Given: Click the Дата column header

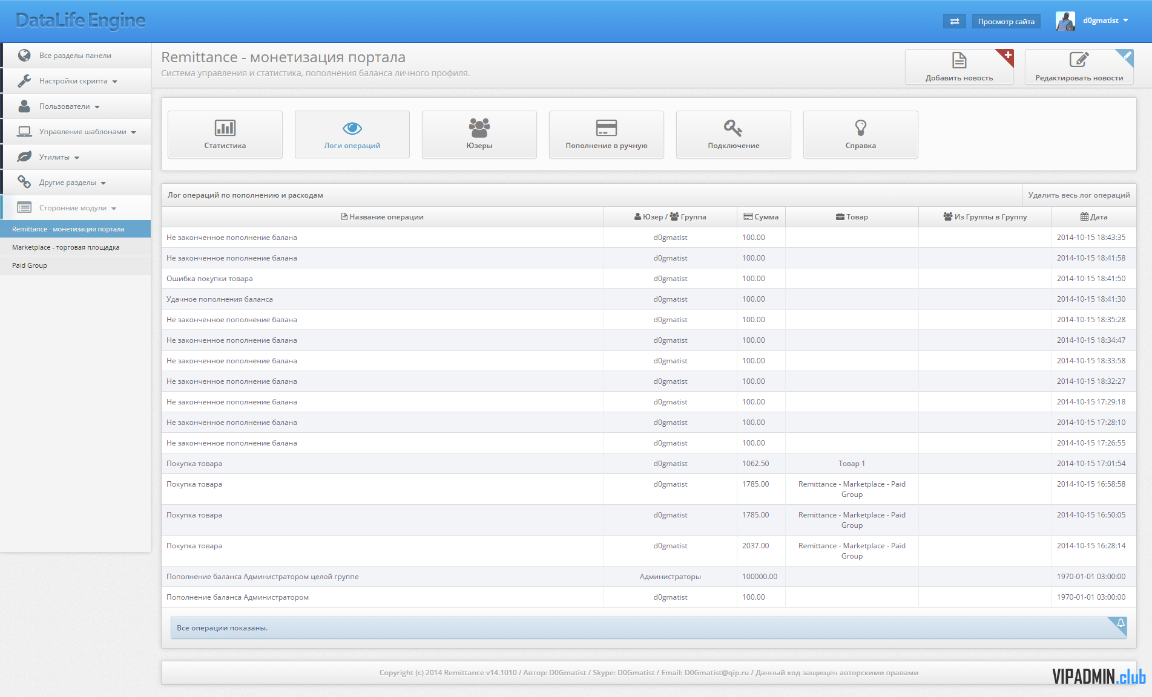Looking at the screenshot, I should (x=1093, y=217).
